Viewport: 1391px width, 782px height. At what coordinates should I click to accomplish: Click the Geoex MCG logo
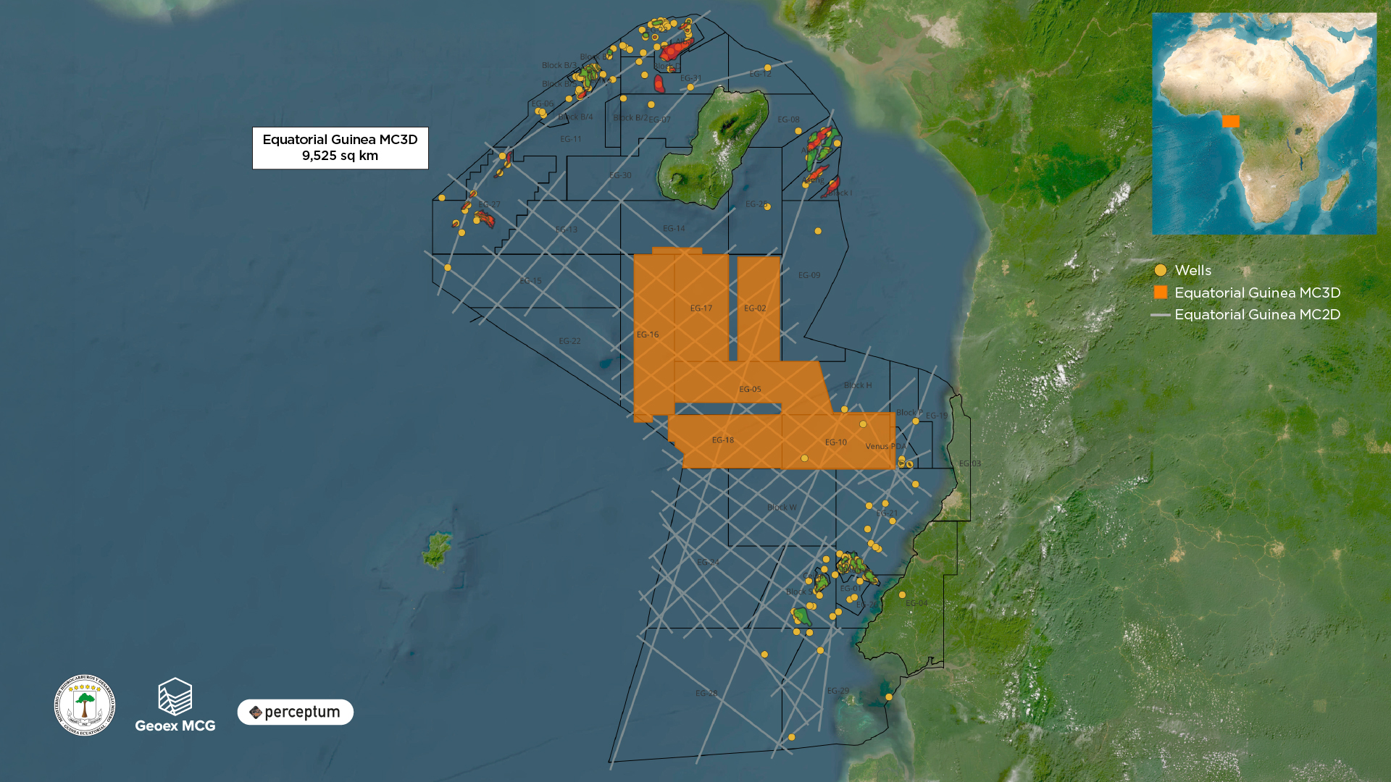coord(175,705)
